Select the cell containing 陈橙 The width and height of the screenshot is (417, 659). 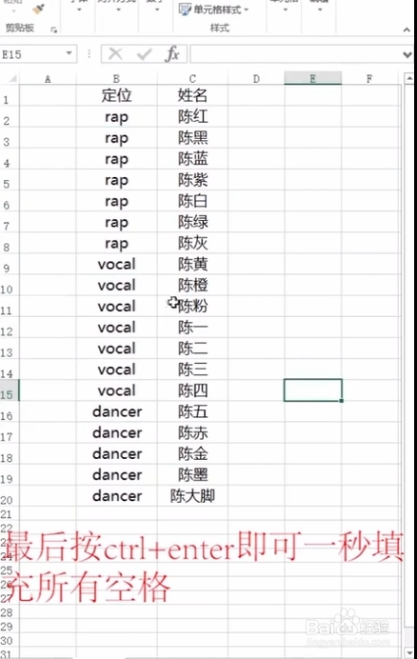192,285
